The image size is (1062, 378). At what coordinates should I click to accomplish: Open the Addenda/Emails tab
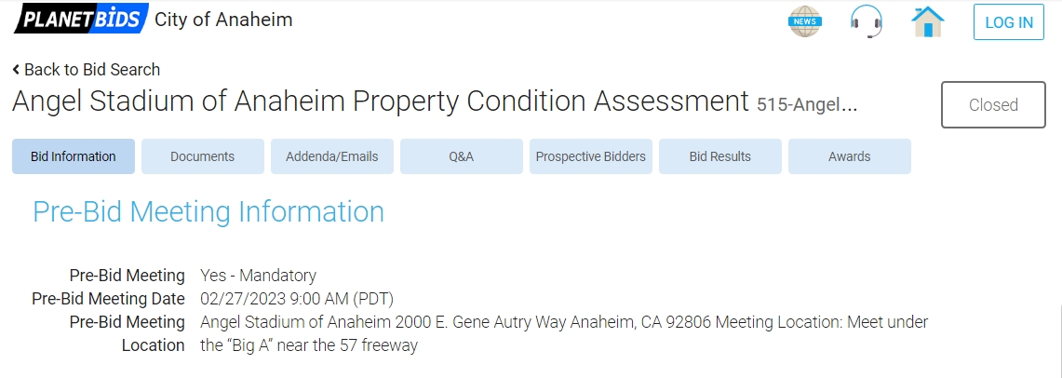coord(332,156)
